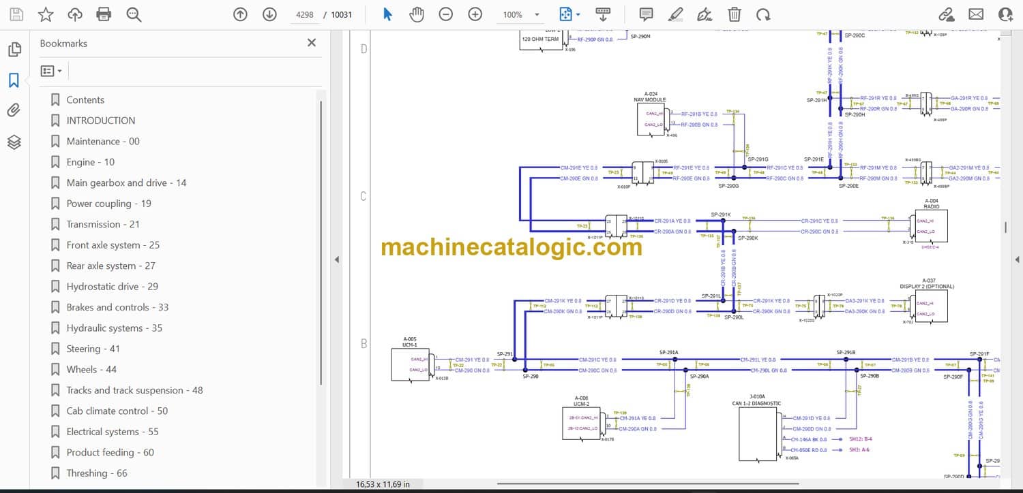Viewport: 1023px width, 493px height.
Task: Open the fit page options dropdown
Action: pos(578,14)
